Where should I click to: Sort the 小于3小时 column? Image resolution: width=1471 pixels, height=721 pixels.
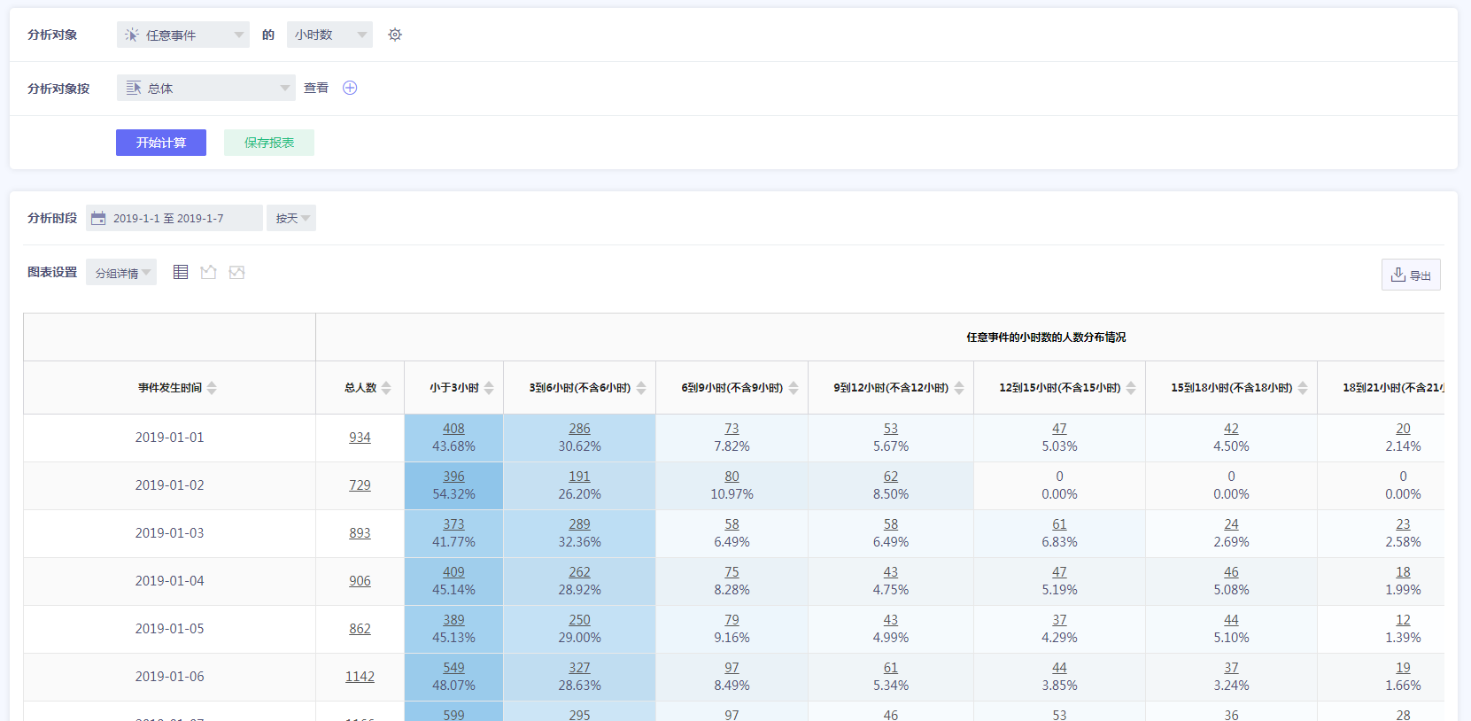point(489,388)
